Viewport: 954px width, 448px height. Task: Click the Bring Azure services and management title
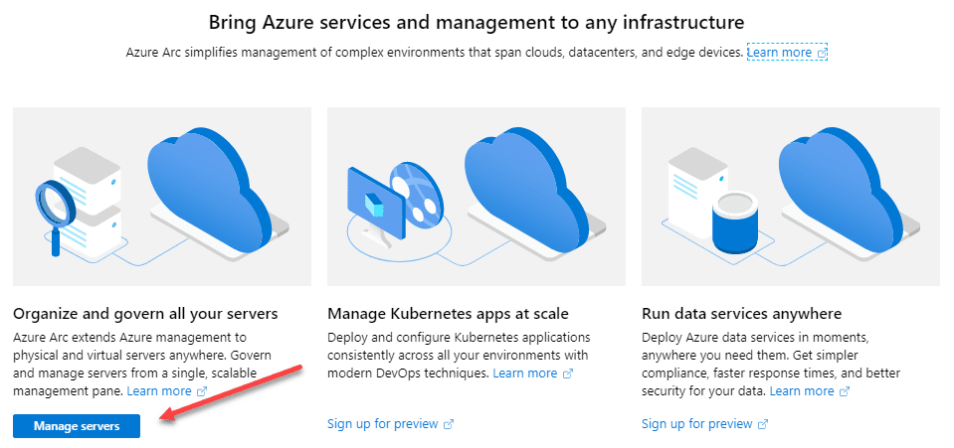point(477,21)
